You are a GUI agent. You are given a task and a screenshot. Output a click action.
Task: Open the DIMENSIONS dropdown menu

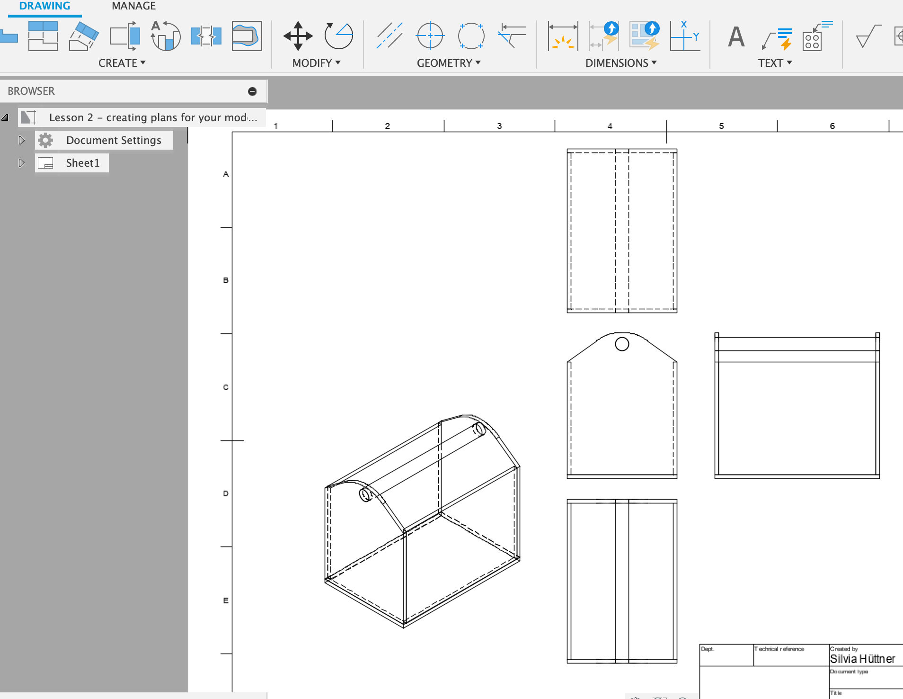(620, 63)
